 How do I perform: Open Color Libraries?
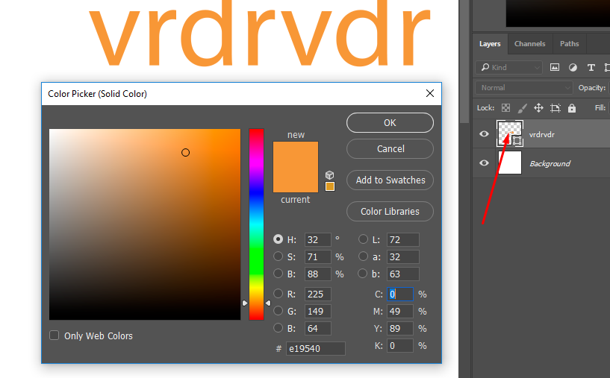[x=390, y=211]
